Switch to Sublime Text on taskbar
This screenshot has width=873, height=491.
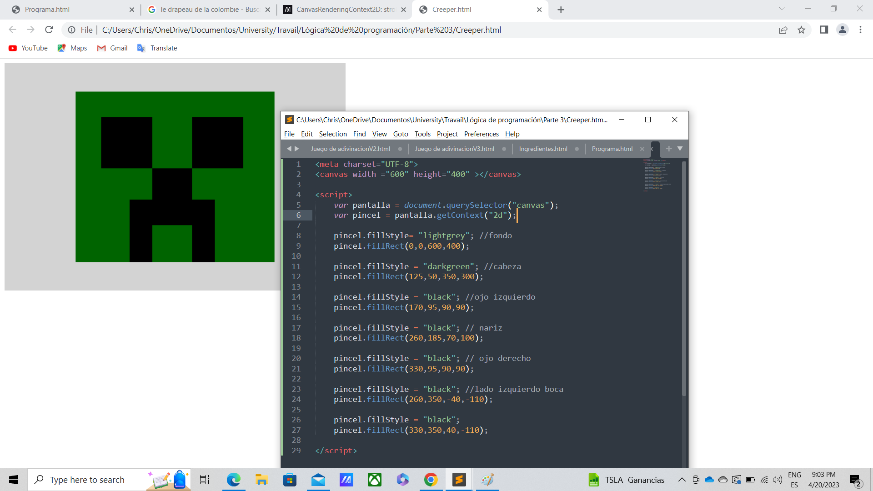click(x=459, y=480)
